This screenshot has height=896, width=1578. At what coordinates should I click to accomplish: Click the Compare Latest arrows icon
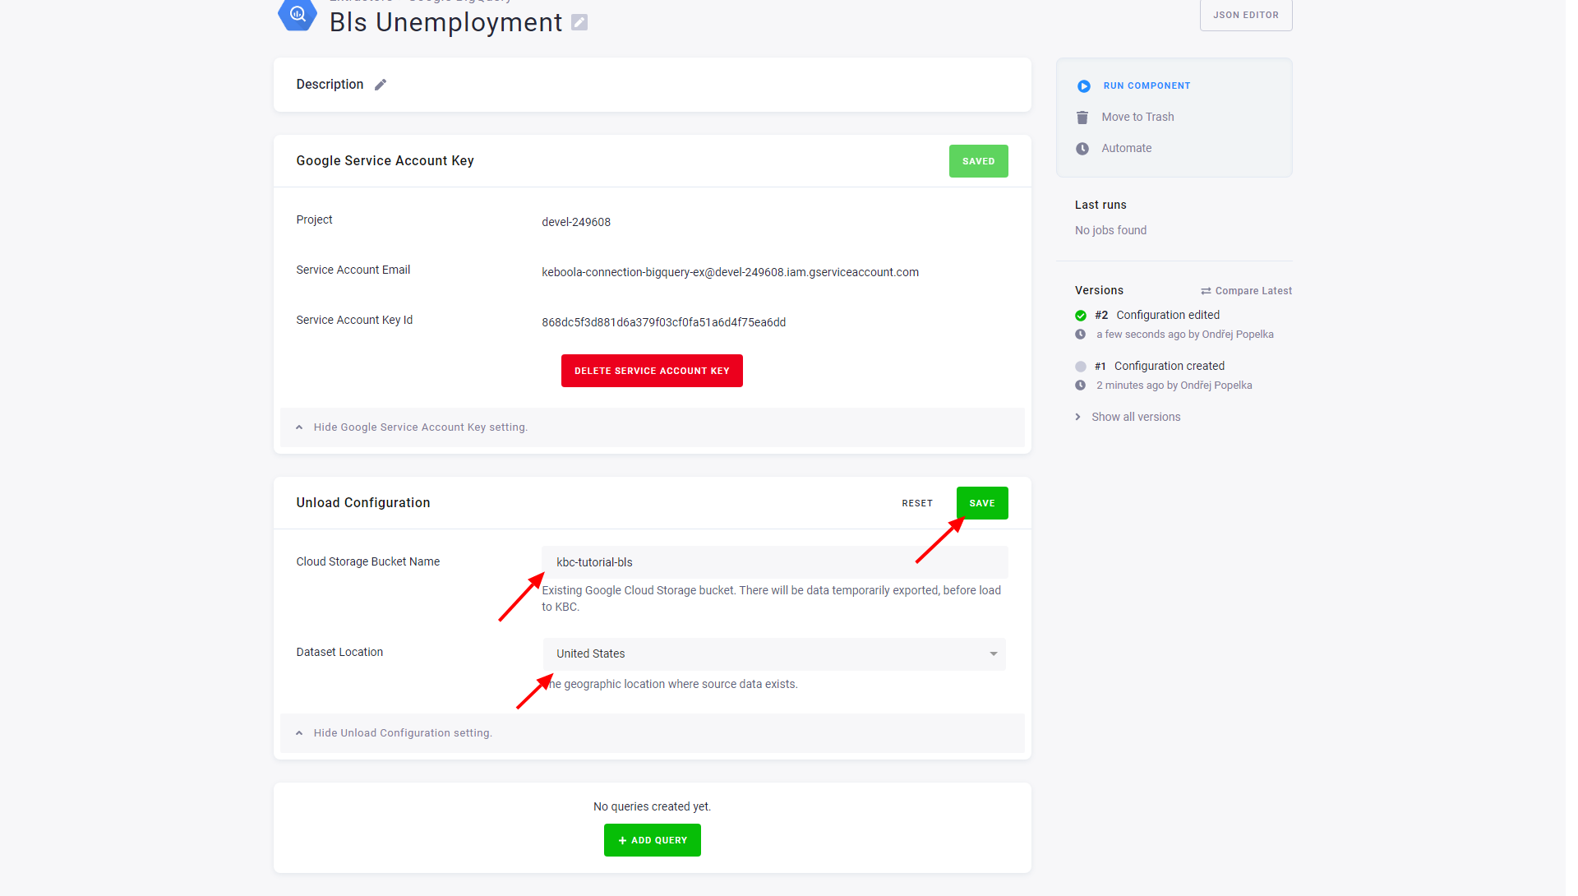[x=1206, y=291]
